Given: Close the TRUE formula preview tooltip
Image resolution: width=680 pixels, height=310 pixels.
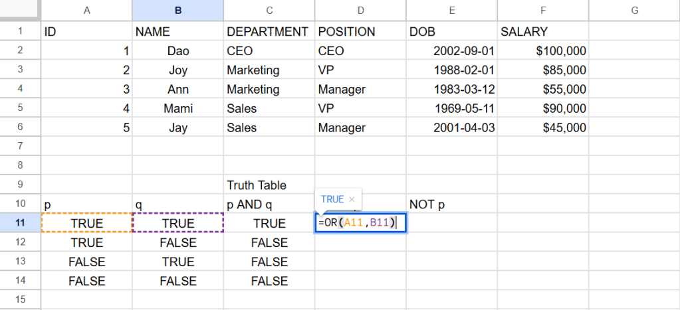Looking at the screenshot, I should [x=352, y=199].
